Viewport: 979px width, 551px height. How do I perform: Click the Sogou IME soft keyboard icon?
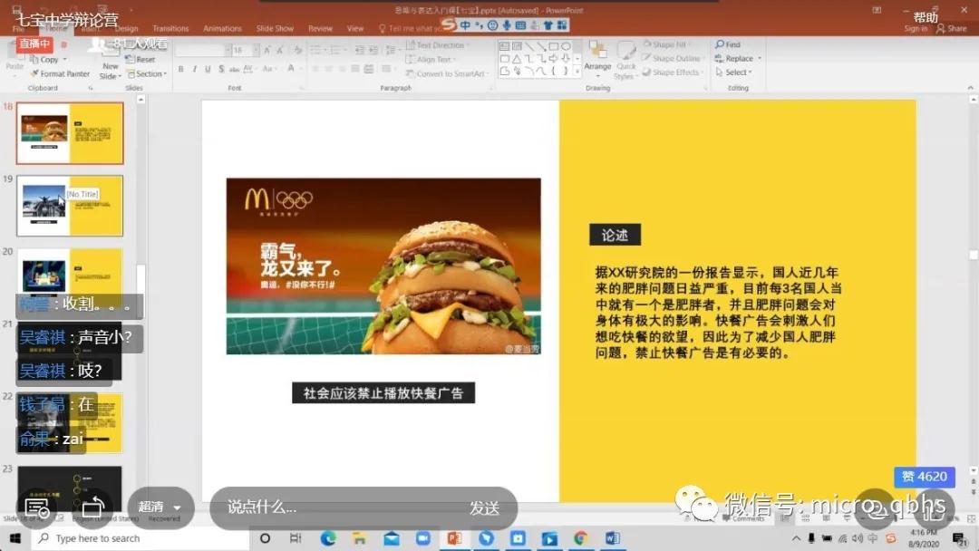[520, 25]
